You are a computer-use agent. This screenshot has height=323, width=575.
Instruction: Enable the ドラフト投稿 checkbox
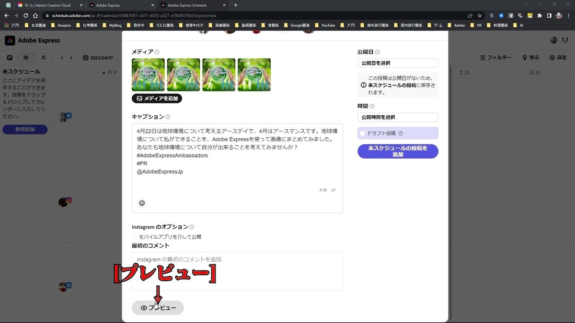coord(363,134)
